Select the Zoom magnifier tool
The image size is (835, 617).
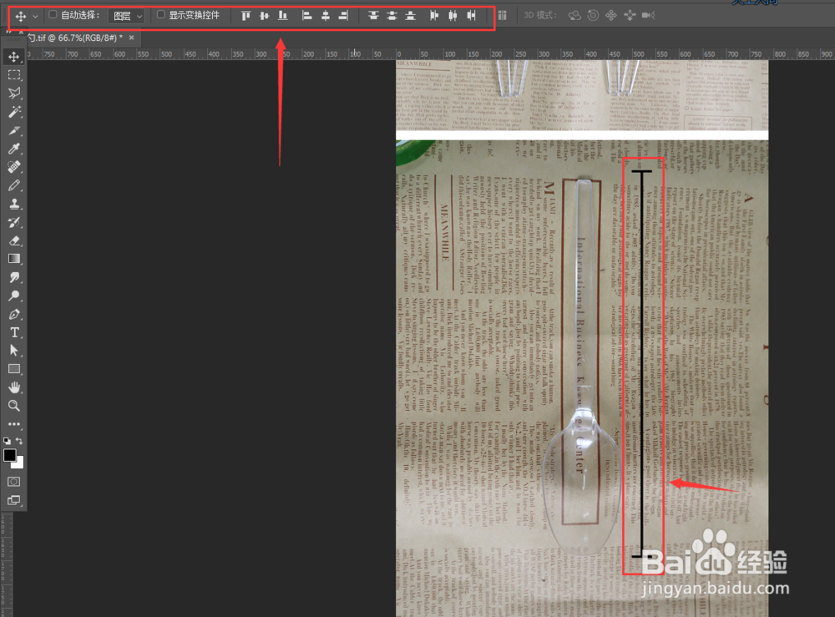[x=14, y=406]
